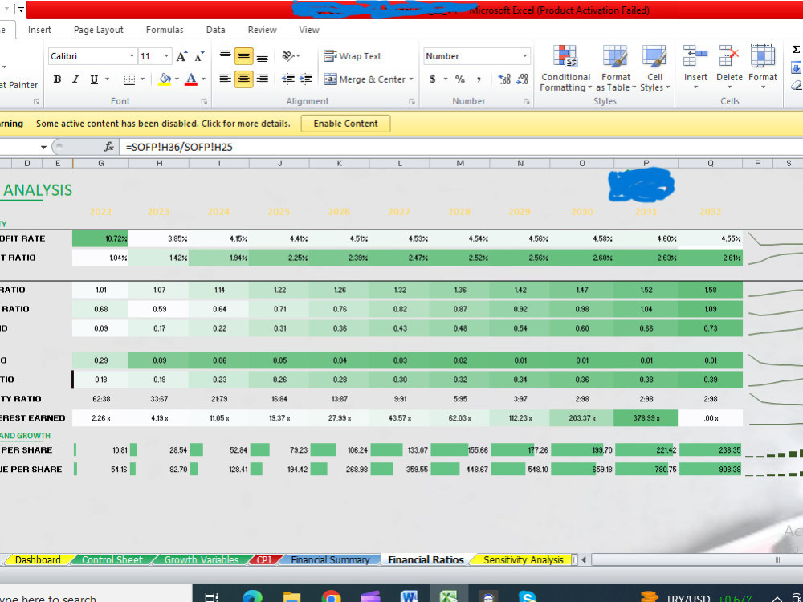The height and width of the screenshot is (602, 803).
Task: Open the Data ribbon tab
Action: pos(215,30)
